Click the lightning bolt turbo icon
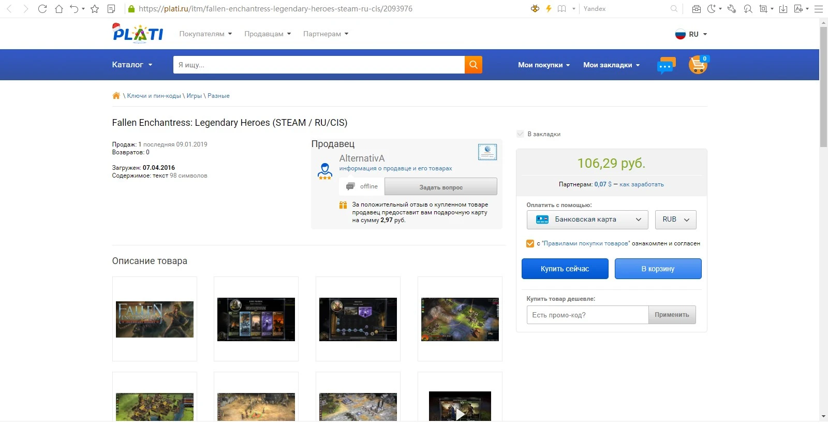828x423 pixels. click(x=549, y=9)
